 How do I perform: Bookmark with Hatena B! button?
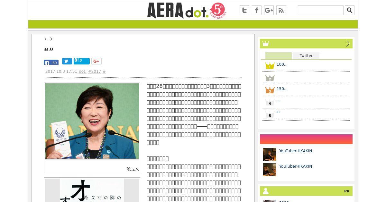(82, 61)
